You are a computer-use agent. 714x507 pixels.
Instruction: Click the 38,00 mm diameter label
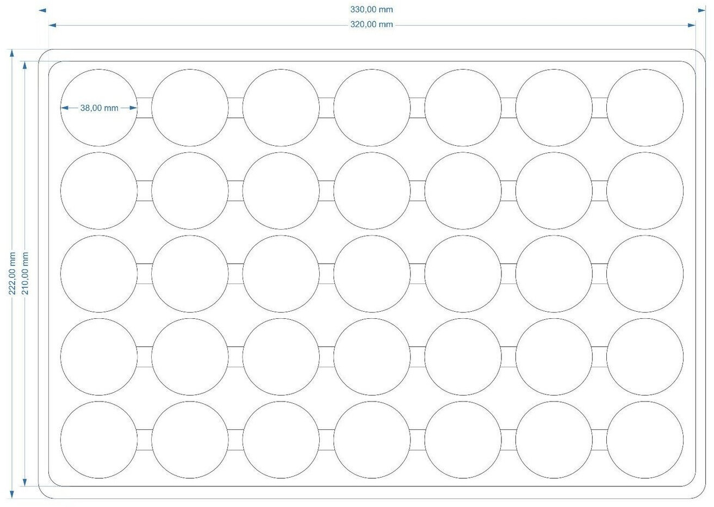[x=99, y=108]
